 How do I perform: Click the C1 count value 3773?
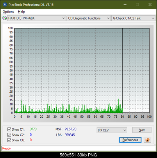pos(33,129)
